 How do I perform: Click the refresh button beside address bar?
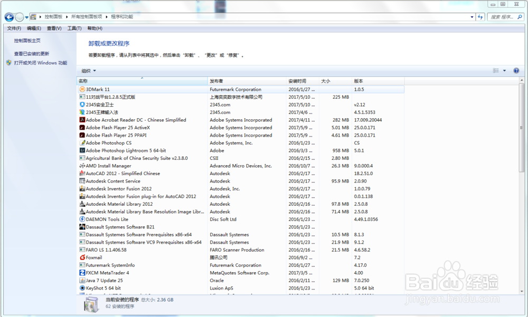point(480,17)
